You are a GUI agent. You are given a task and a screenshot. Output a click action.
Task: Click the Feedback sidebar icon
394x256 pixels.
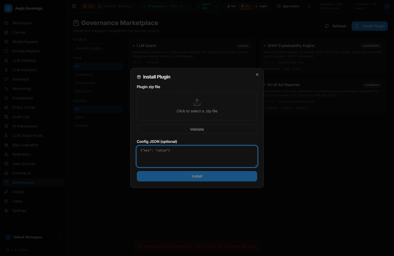6,79
